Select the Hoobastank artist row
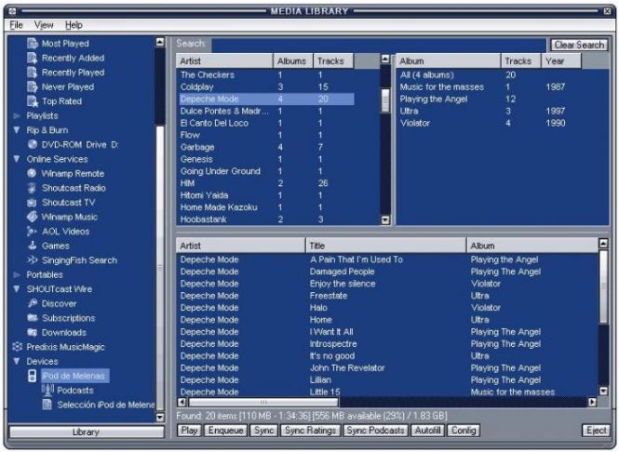The image size is (619, 452). click(x=267, y=219)
